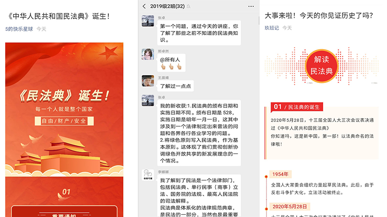Screen dimensions: 387x217
Task: Select the 2020年5月28日 timeline marker
Action: (289, 206)
